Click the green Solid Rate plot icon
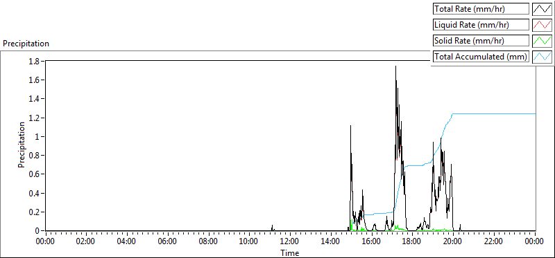The image size is (555, 258). click(542, 41)
